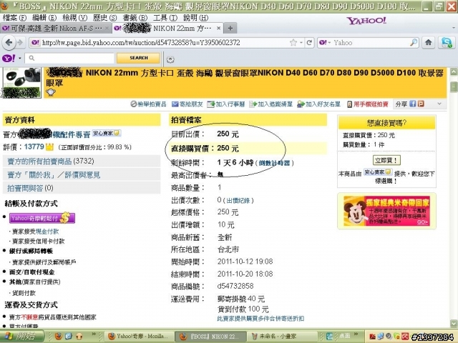Click the Facebook share icon
This screenshot has height=343, width=458.
[x=412, y=104]
